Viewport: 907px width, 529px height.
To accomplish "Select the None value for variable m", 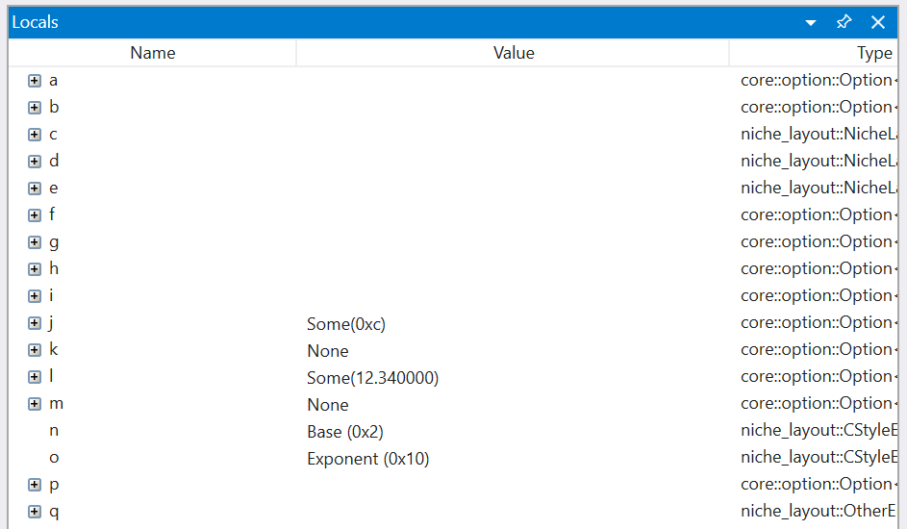I will tap(328, 405).
